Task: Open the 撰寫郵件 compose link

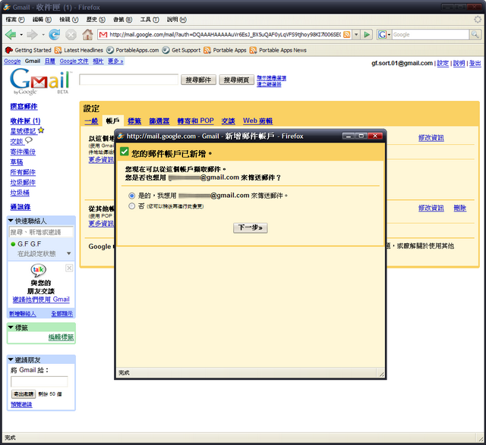Action: [x=24, y=107]
